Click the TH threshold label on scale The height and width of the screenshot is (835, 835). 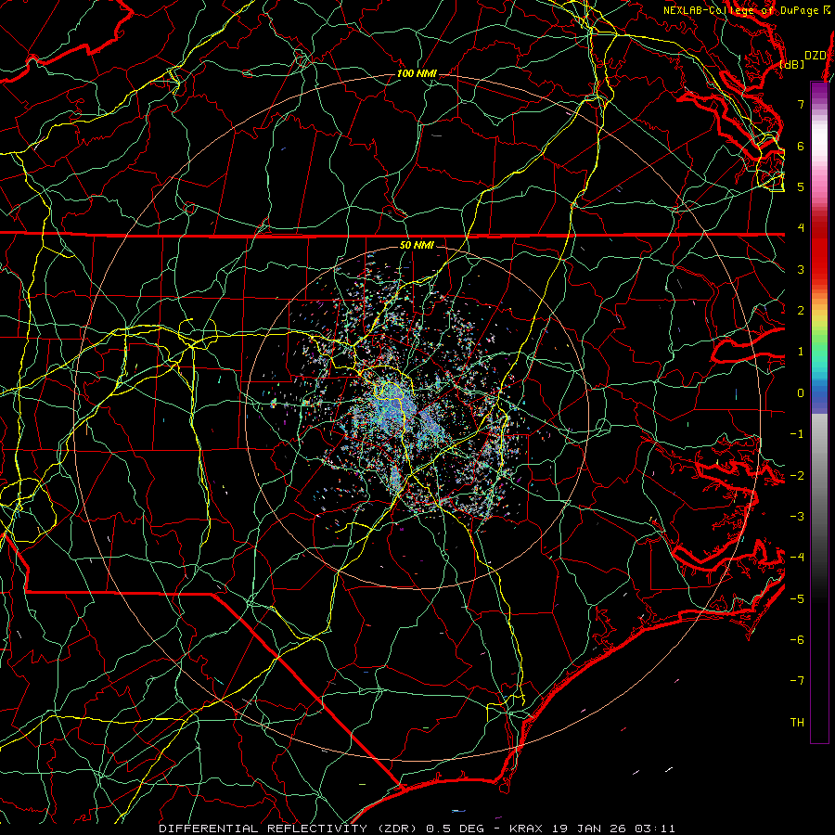coord(797,723)
